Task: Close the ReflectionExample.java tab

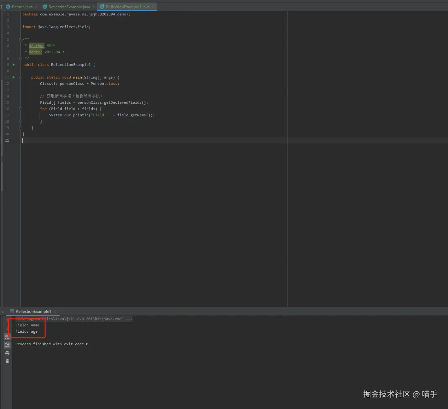Action: coord(94,7)
